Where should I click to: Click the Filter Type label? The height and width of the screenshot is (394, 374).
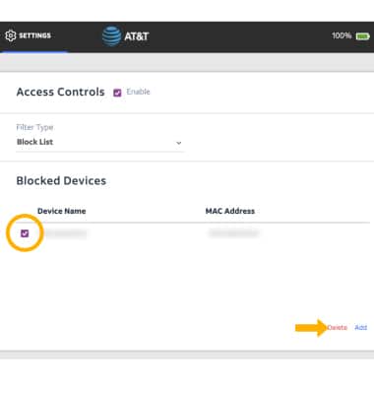click(34, 127)
